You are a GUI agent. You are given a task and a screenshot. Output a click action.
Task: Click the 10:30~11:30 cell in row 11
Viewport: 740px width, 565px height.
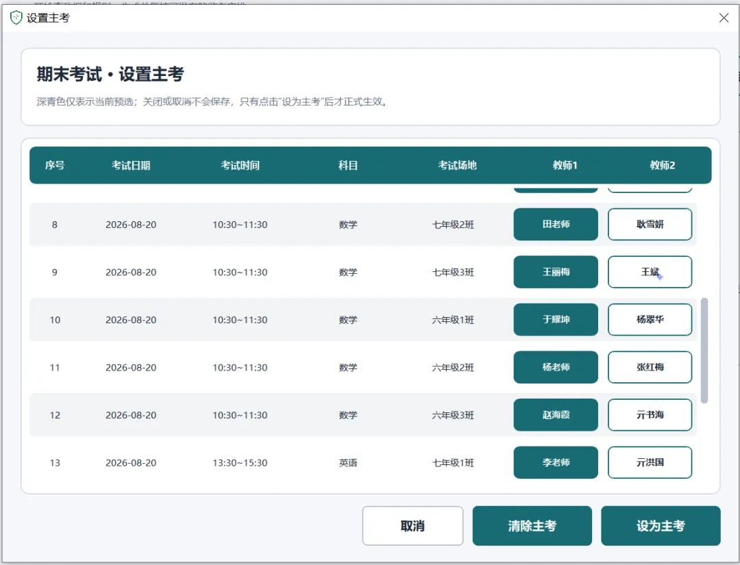[240, 367]
